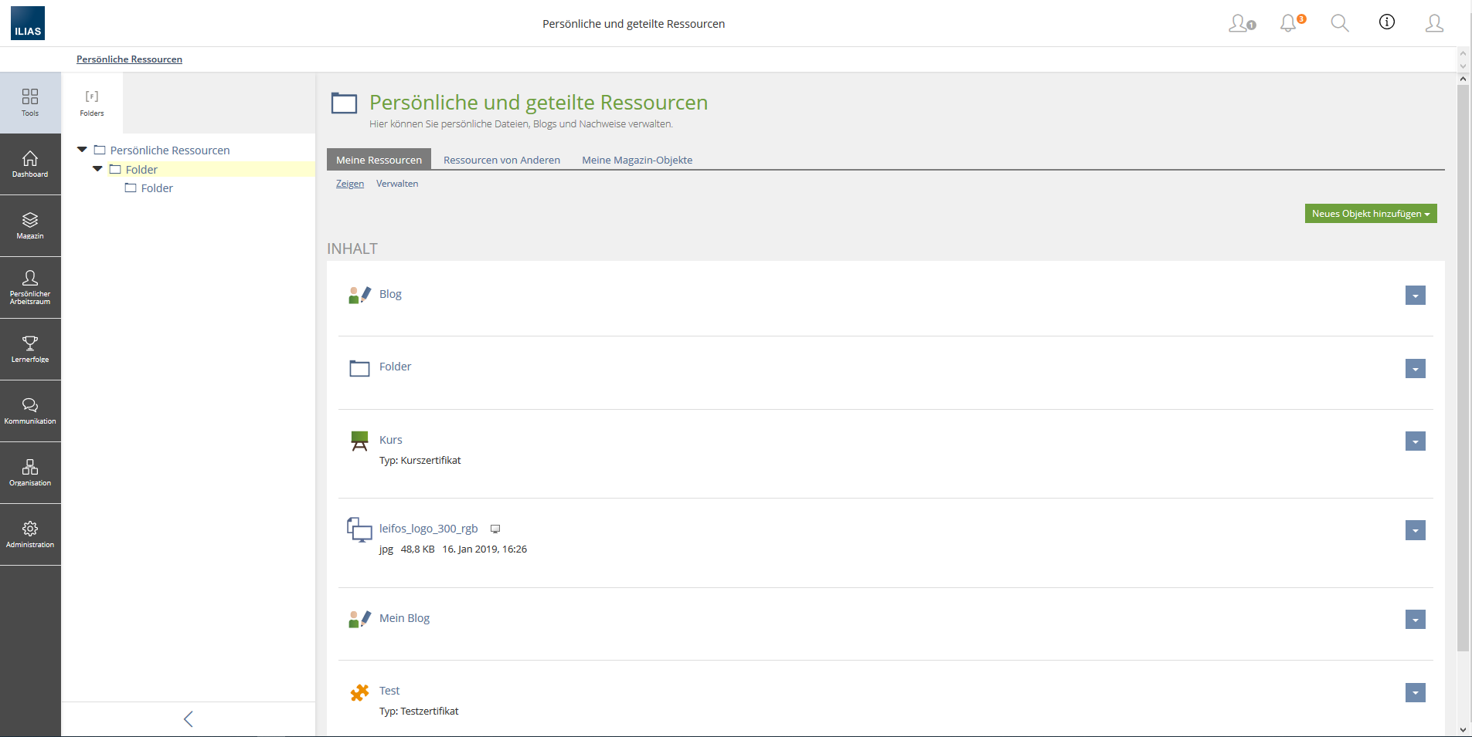Open actions dropdown for Folder row
This screenshot has height=737, width=1472.
click(1416, 369)
